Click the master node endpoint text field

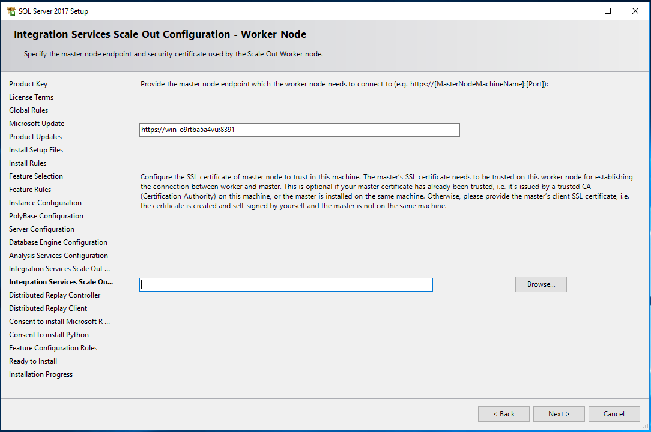tap(299, 130)
